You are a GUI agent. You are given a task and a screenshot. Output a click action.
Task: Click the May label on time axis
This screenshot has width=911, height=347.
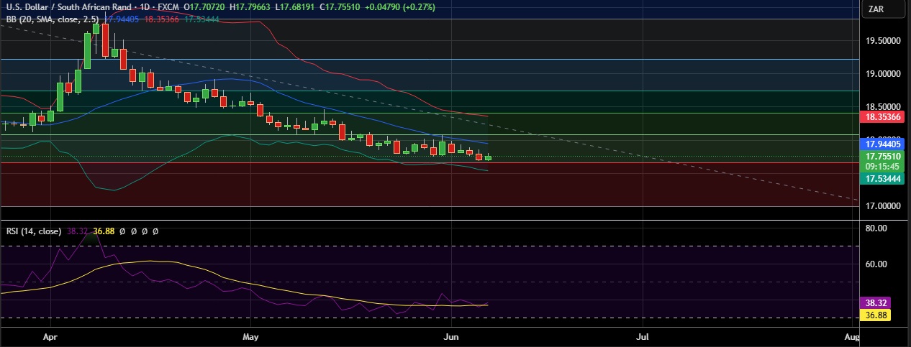250,336
